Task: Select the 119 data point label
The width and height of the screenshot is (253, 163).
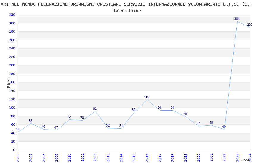Action: (x=146, y=97)
